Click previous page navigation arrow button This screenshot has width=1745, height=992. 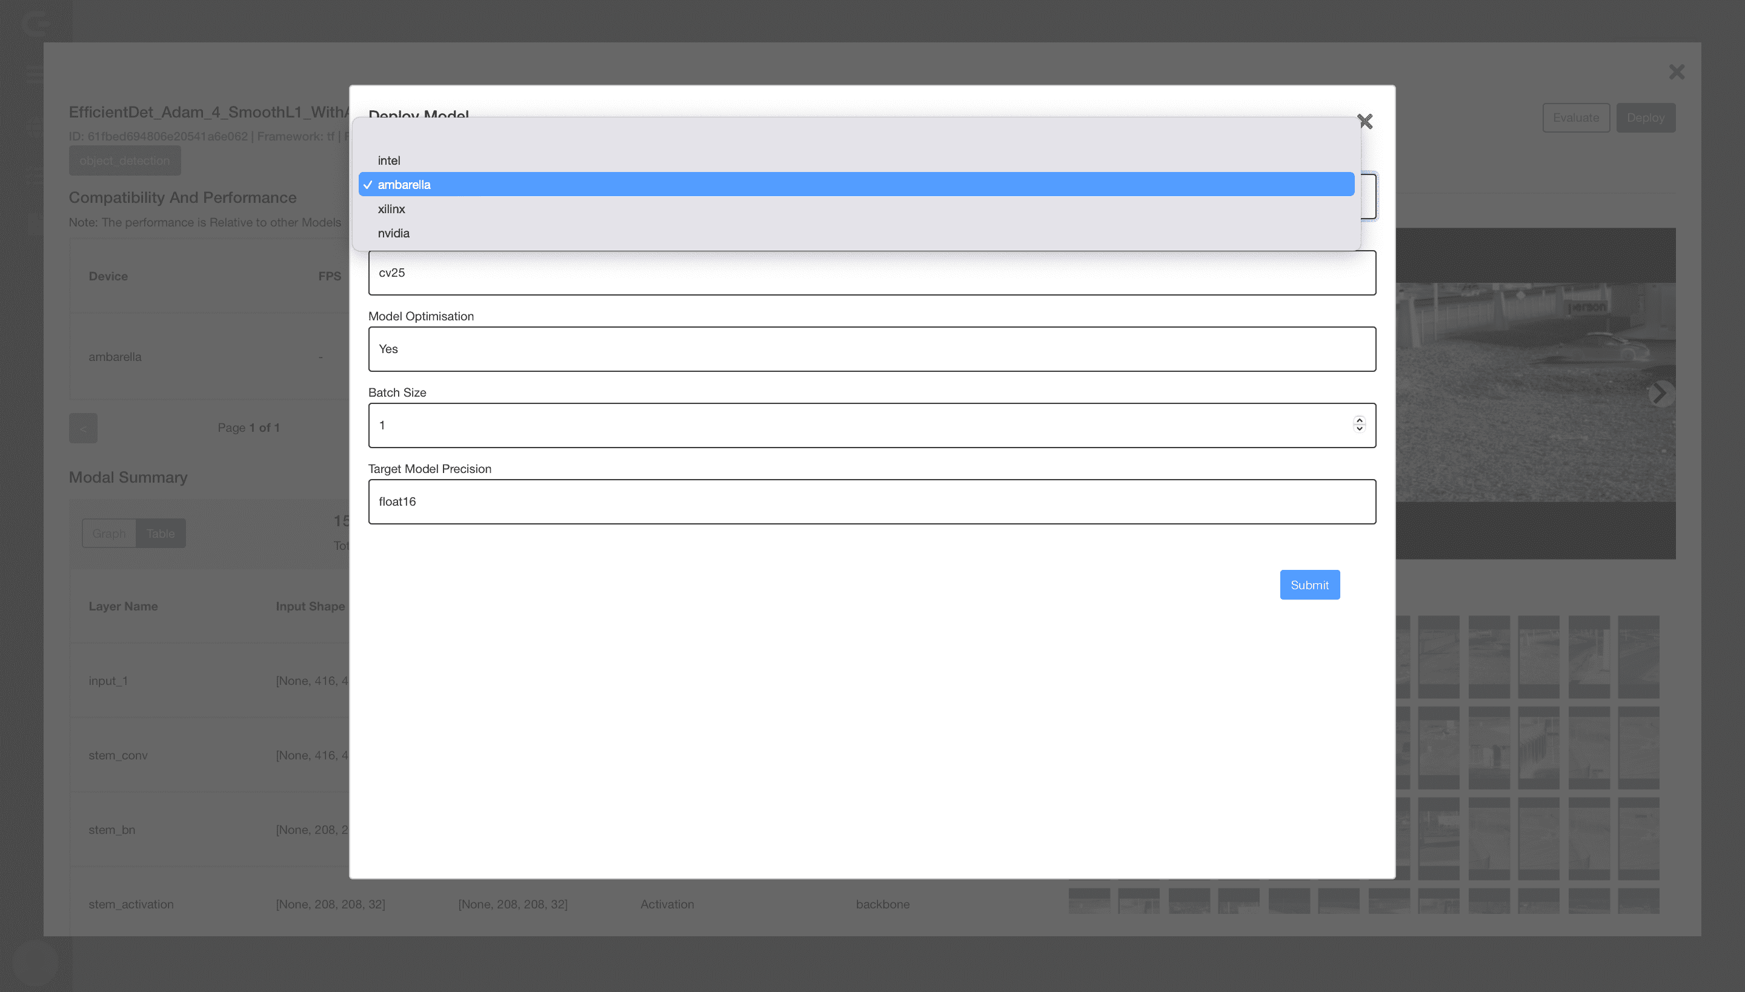tap(82, 428)
